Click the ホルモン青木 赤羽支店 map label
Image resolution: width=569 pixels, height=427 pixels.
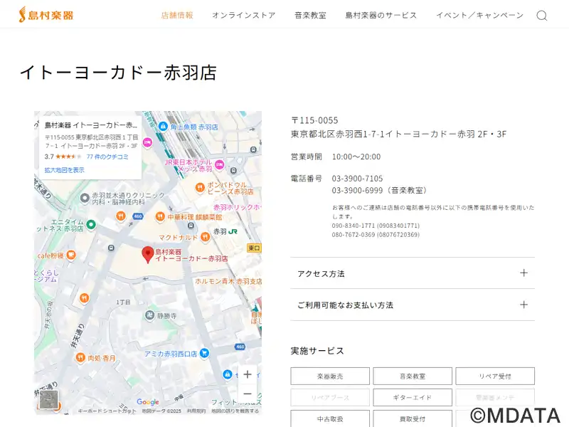228,281
